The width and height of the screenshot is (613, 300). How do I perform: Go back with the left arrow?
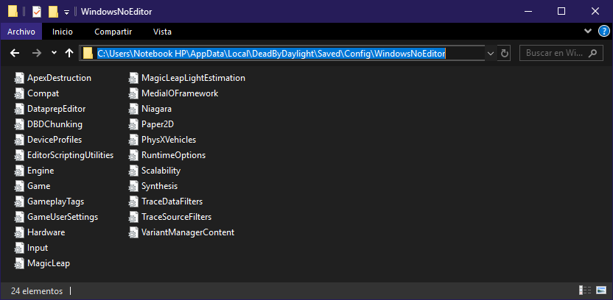[x=14, y=53]
